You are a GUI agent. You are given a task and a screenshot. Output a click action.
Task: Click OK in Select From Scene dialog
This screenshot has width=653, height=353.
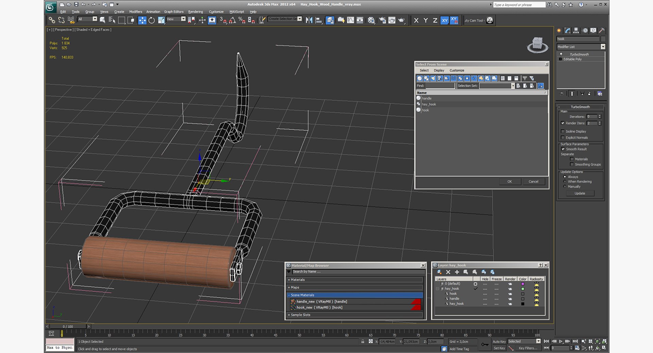coord(509,182)
